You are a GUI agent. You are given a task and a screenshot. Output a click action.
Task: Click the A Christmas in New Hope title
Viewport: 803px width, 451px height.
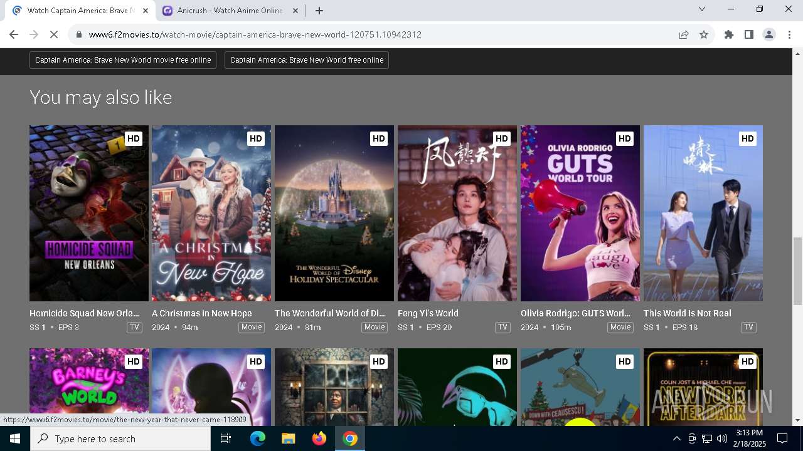[x=202, y=313]
